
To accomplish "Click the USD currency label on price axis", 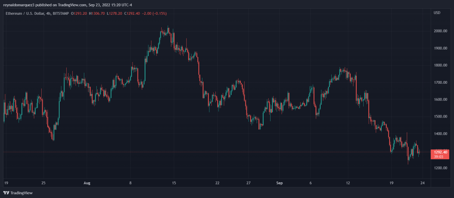I will coord(436,12).
